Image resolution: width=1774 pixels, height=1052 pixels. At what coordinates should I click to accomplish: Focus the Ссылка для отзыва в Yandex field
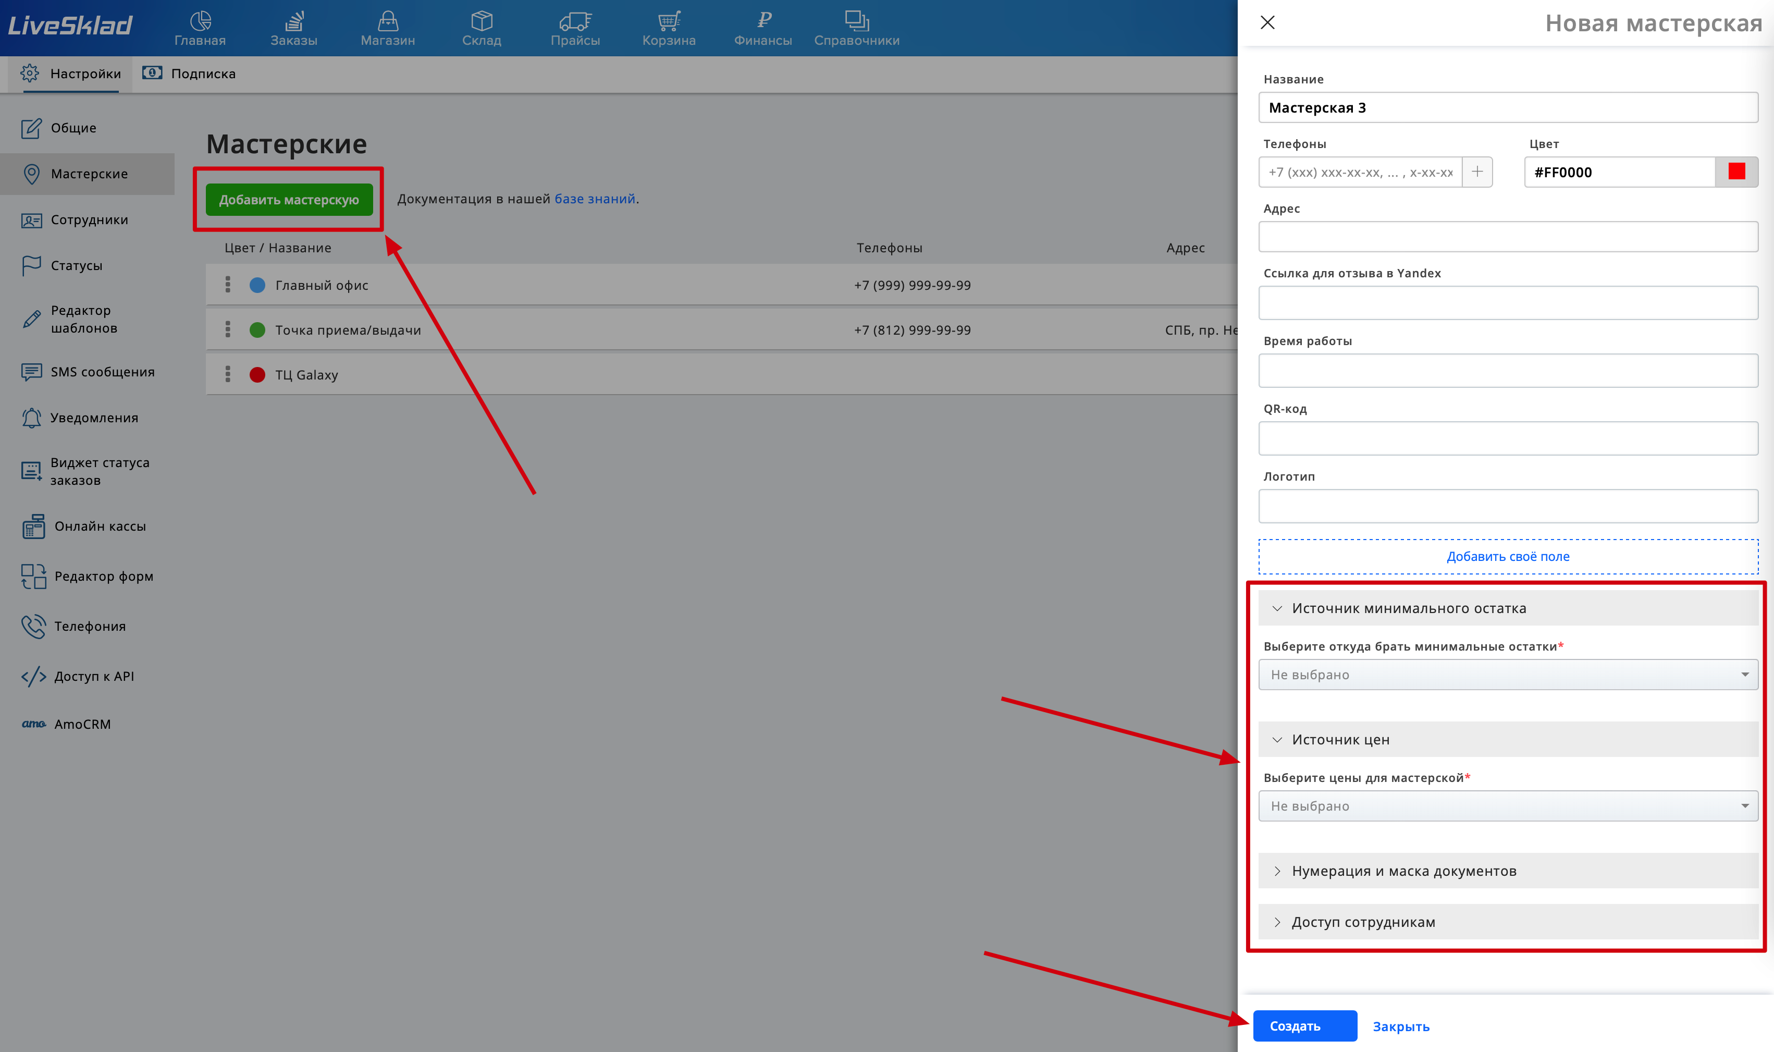click(1508, 303)
